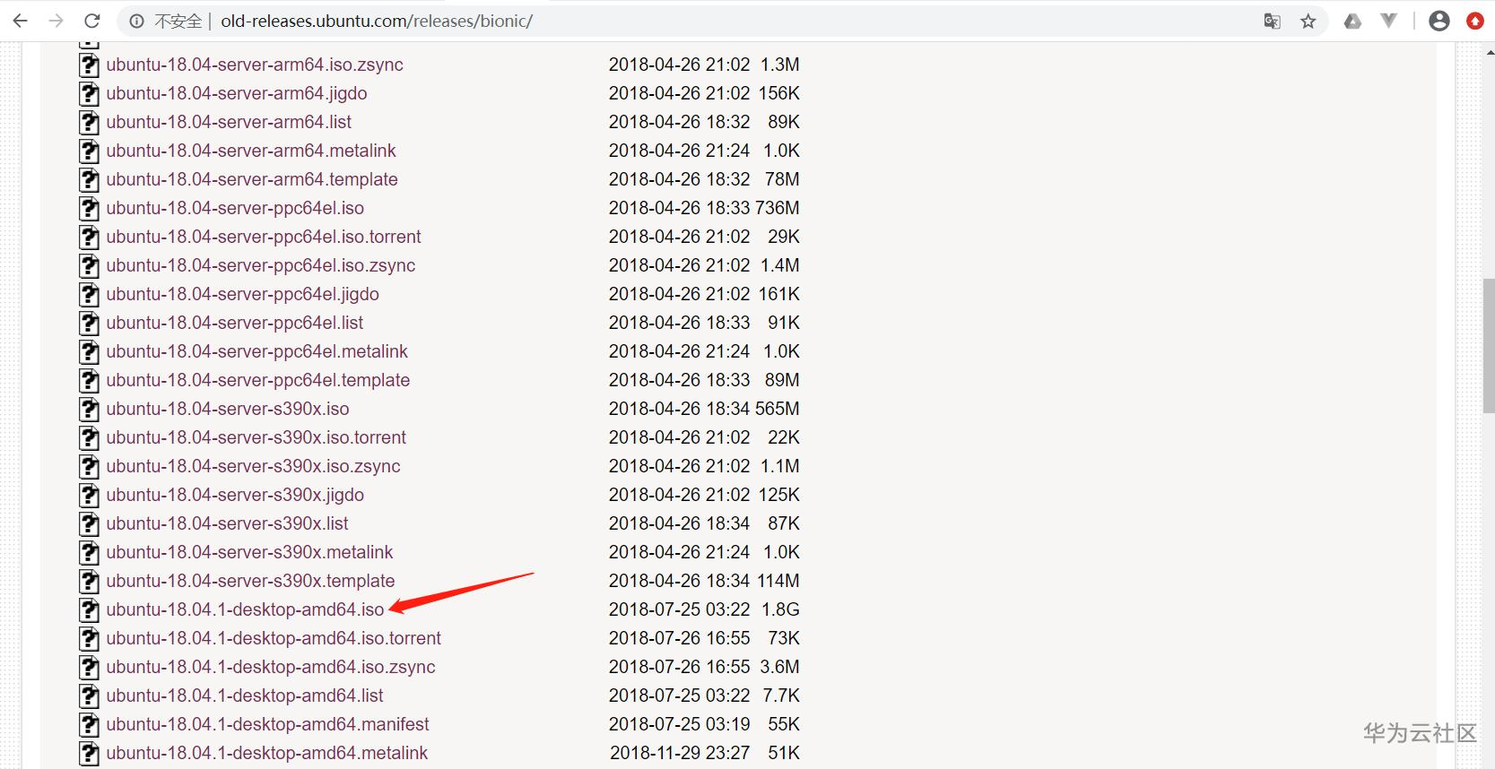Image resolution: width=1495 pixels, height=769 pixels.
Task: Open ubuntu-18.04-server-ppc64el.metalink link
Action: [256, 351]
